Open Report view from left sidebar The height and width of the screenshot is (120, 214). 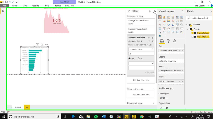(3, 11)
